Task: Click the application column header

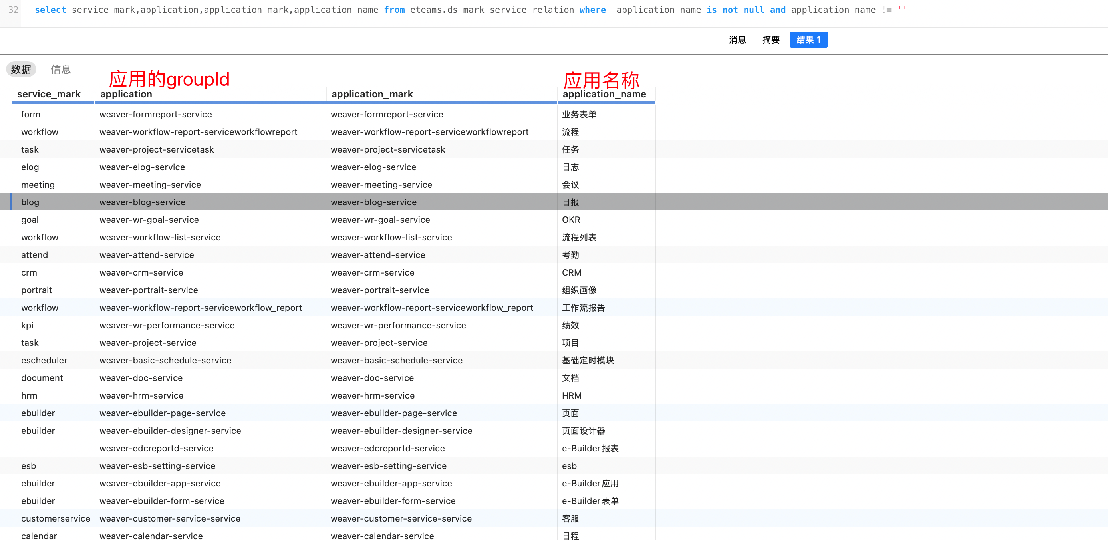Action: (126, 94)
